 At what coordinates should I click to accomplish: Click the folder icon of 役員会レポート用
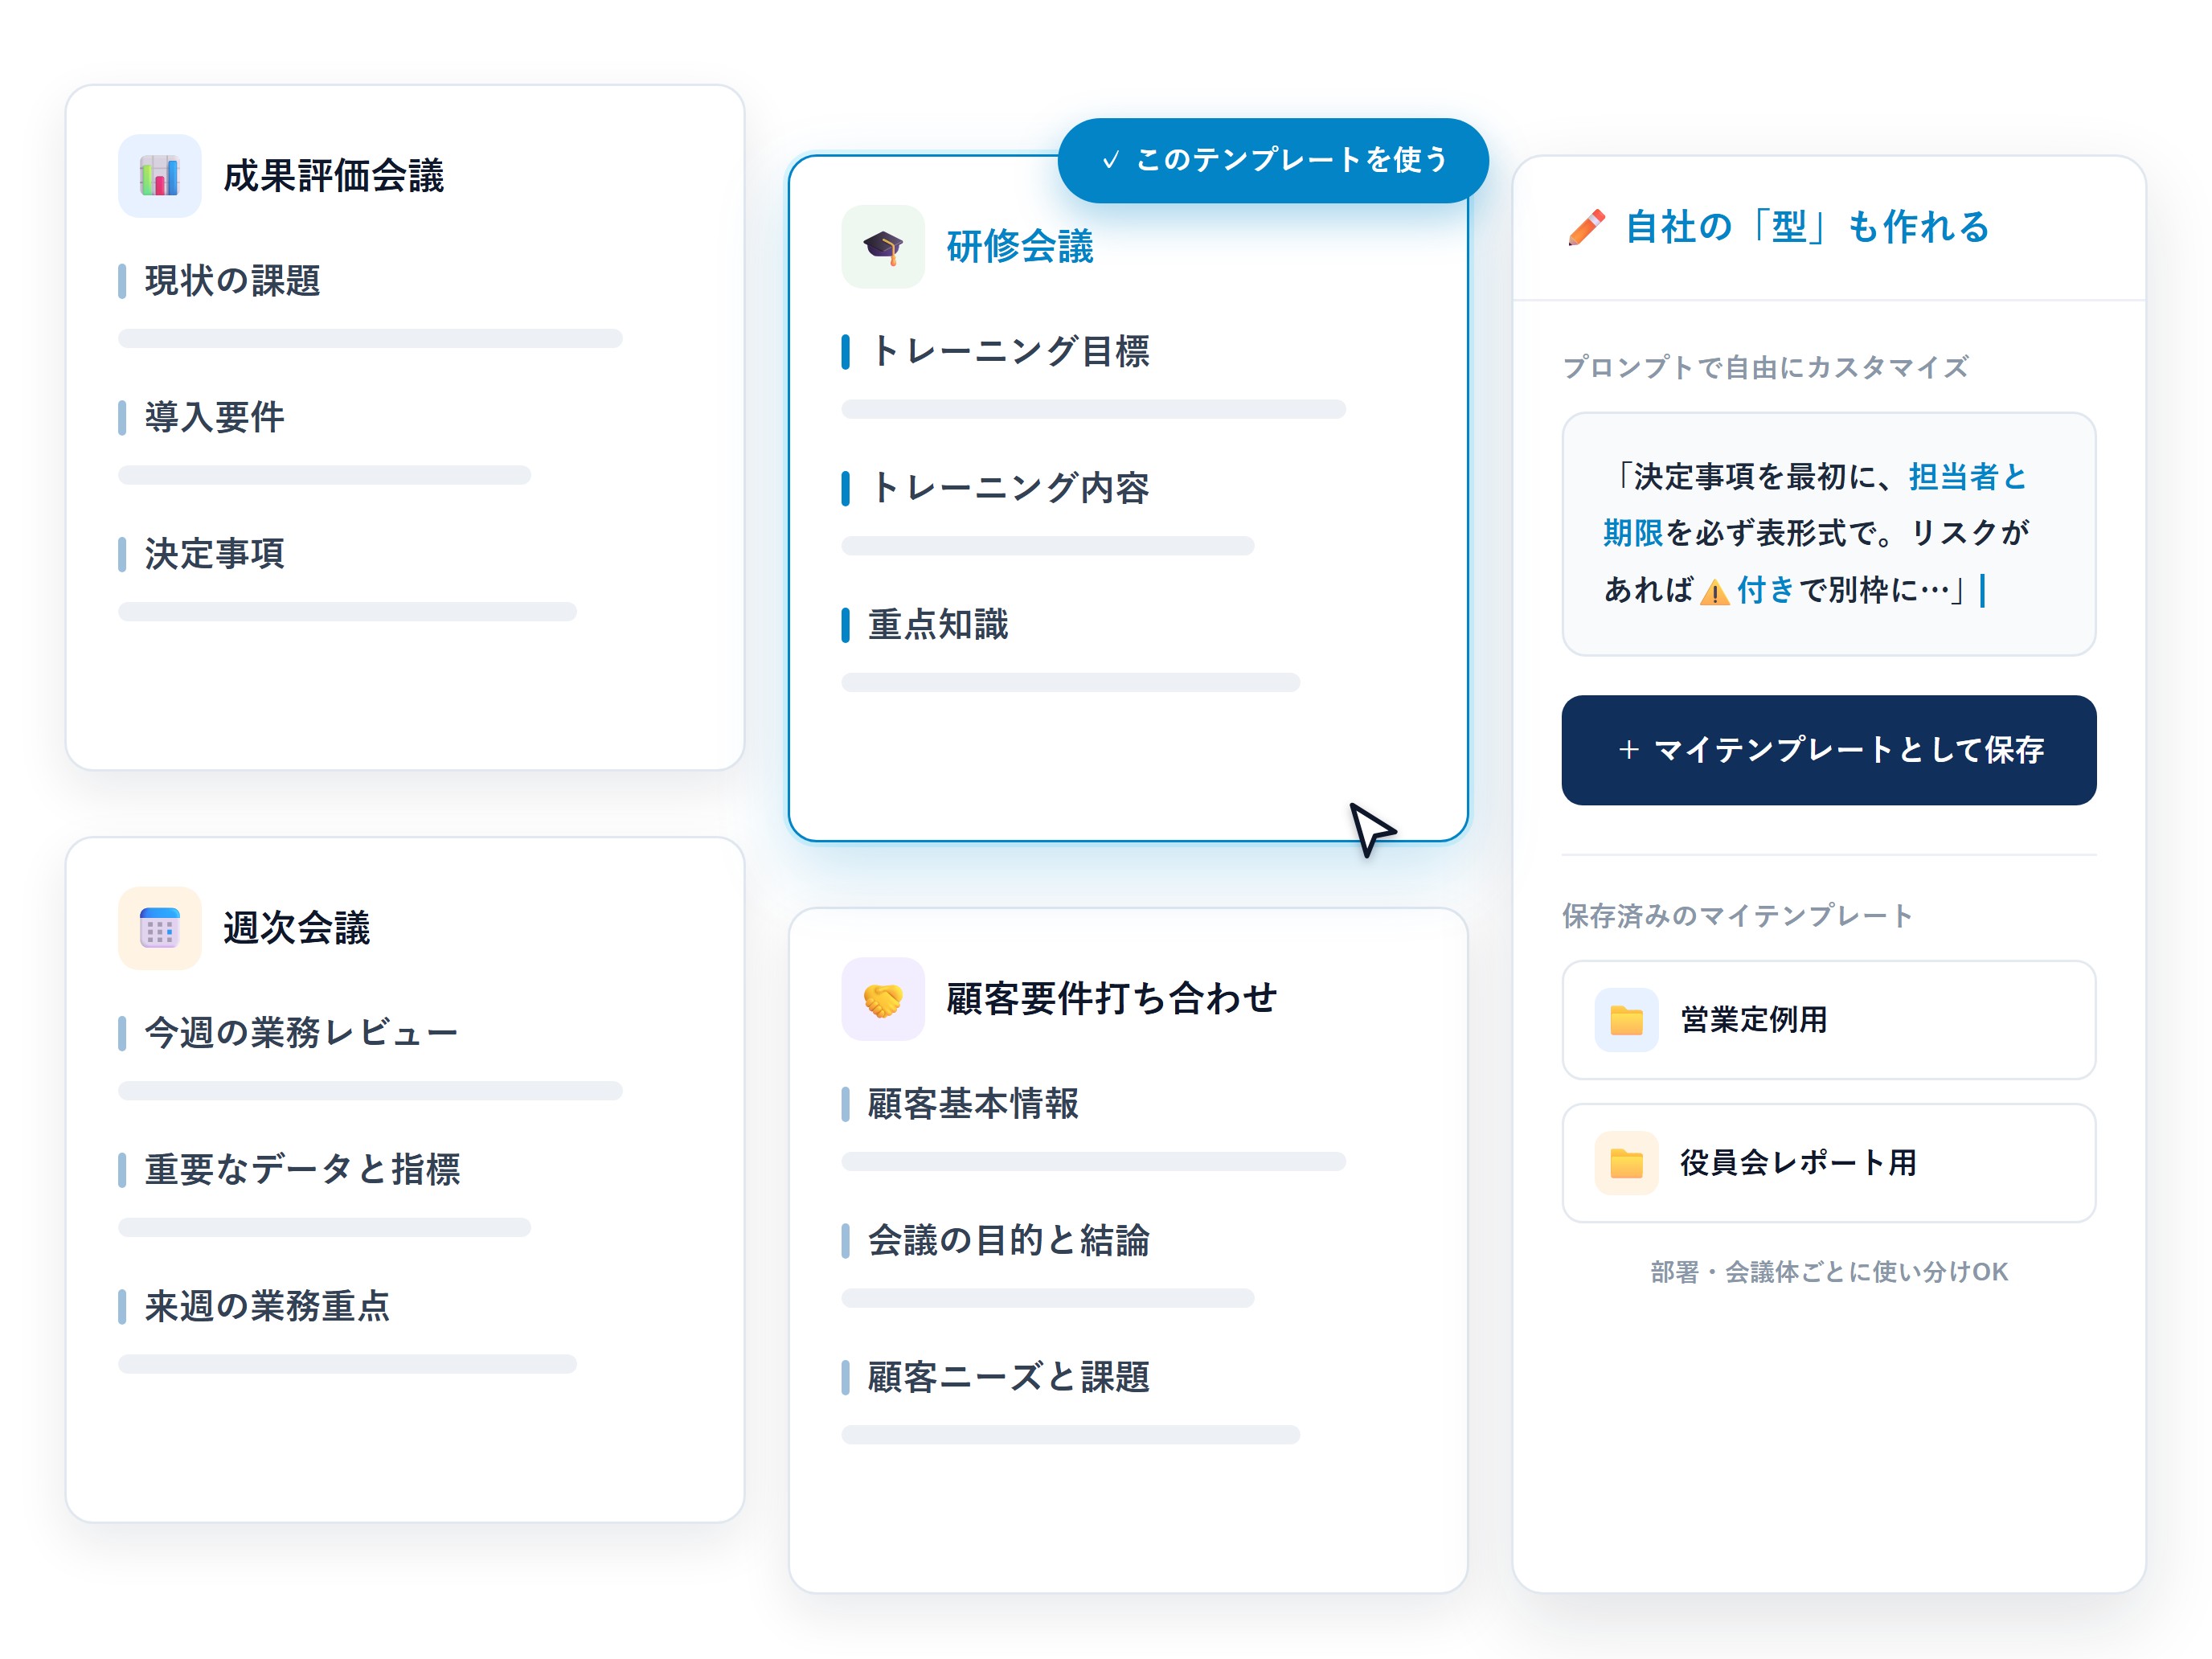click(x=1626, y=1163)
